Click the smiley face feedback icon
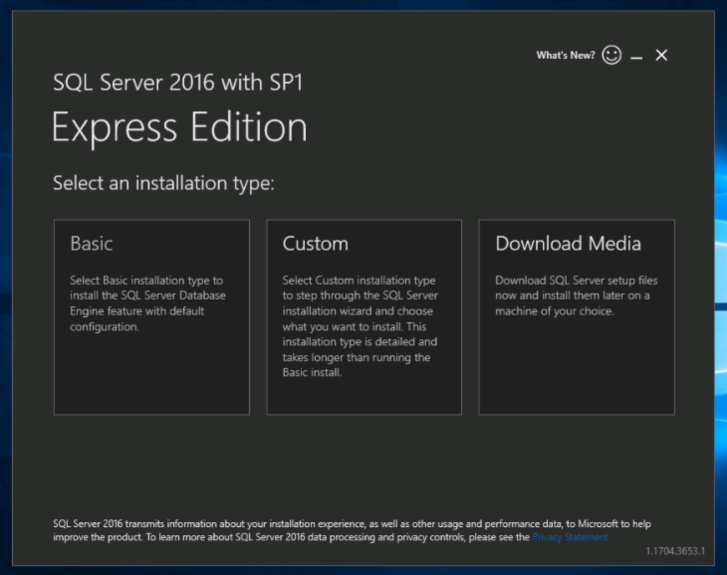This screenshot has height=575, width=727. tap(611, 55)
